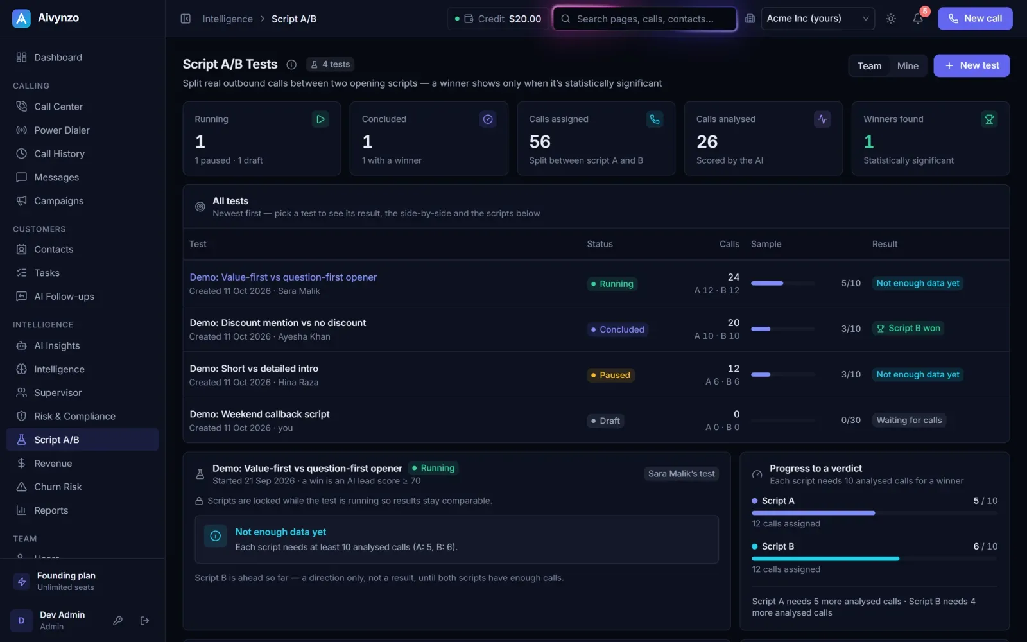Click the Script A 5/10 progress bar
The width and height of the screenshot is (1027, 642).
[874, 513]
